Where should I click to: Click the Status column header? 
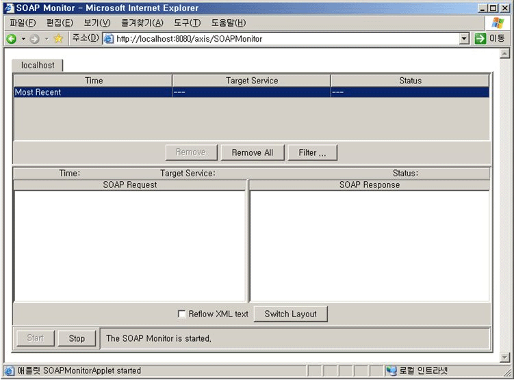tap(410, 81)
